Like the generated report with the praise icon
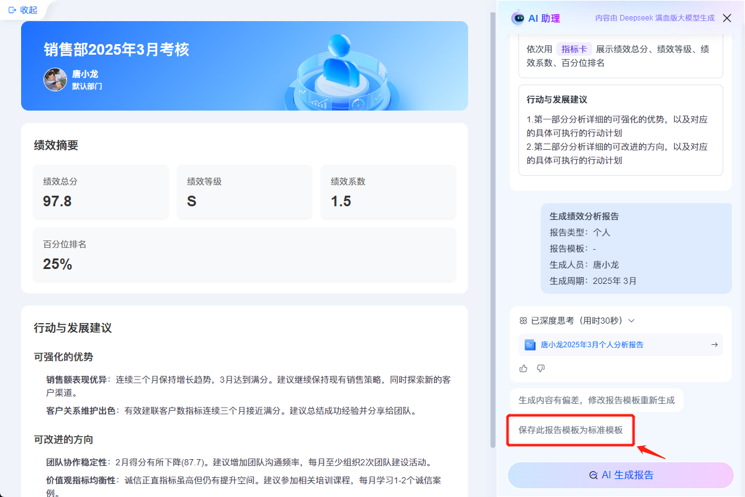This screenshot has width=745, height=497. click(523, 368)
